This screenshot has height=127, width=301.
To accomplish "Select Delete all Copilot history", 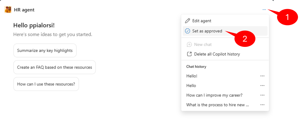I will click(x=225, y=54).
